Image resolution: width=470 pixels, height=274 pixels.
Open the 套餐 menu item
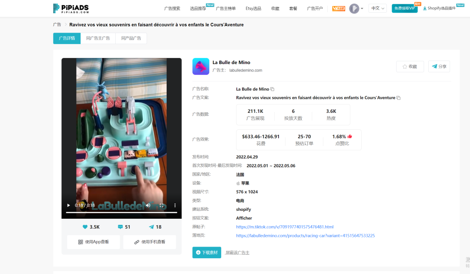tap(293, 8)
